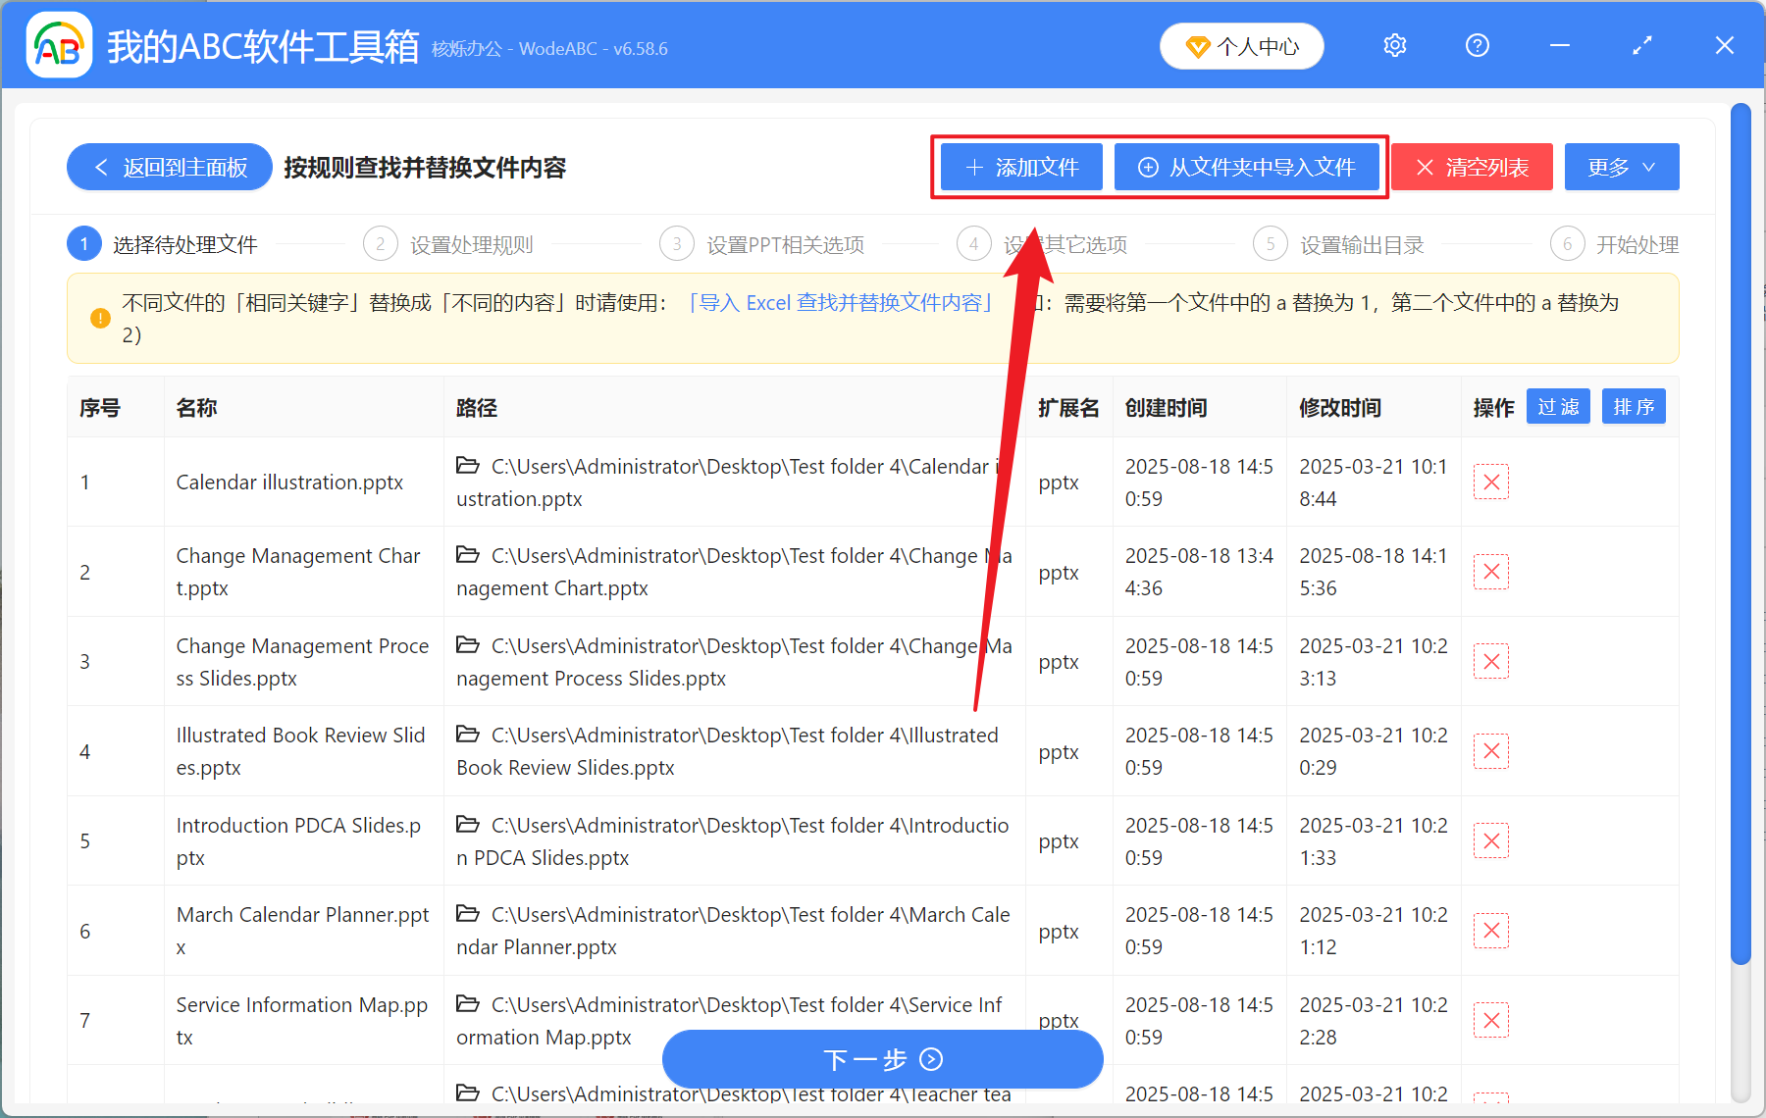Screen dimensions: 1766x1118
Task: Delete Introduction PDCA Slides.pptx via red X icon
Action: coord(1490,840)
